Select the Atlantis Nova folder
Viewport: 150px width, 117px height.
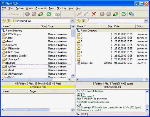(x=11, y=52)
